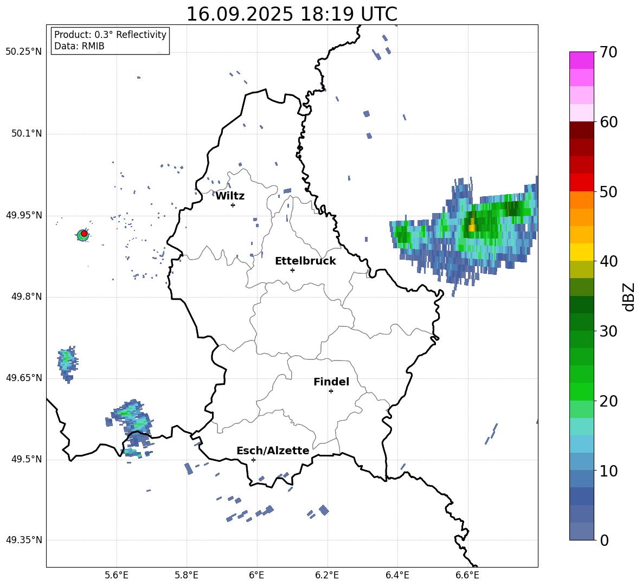
Task: Click the 6.2°E longitude label
Action: pyautogui.click(x=327, y=575)
